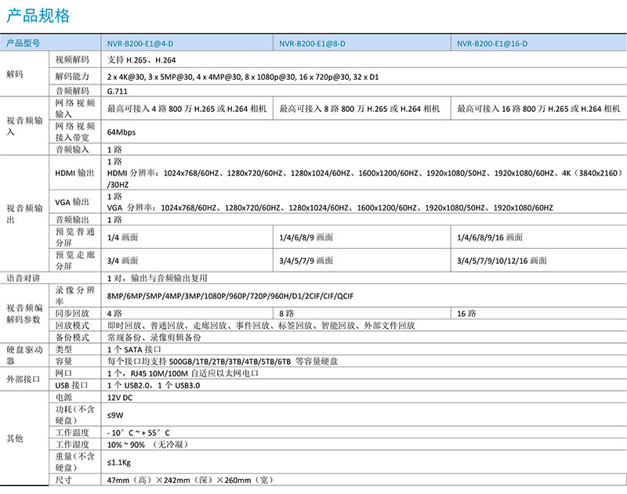The width and height of the screenshot is (627, 494).
Task: Click the 8MP/6MP/5MP recording resolution value
Action: (x=230, y=296)
